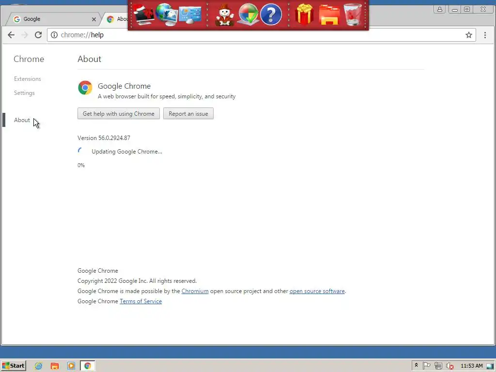The image size is (496, 372).
Task: Go back with the browser back arrow
Action: [x=11, y=35]
